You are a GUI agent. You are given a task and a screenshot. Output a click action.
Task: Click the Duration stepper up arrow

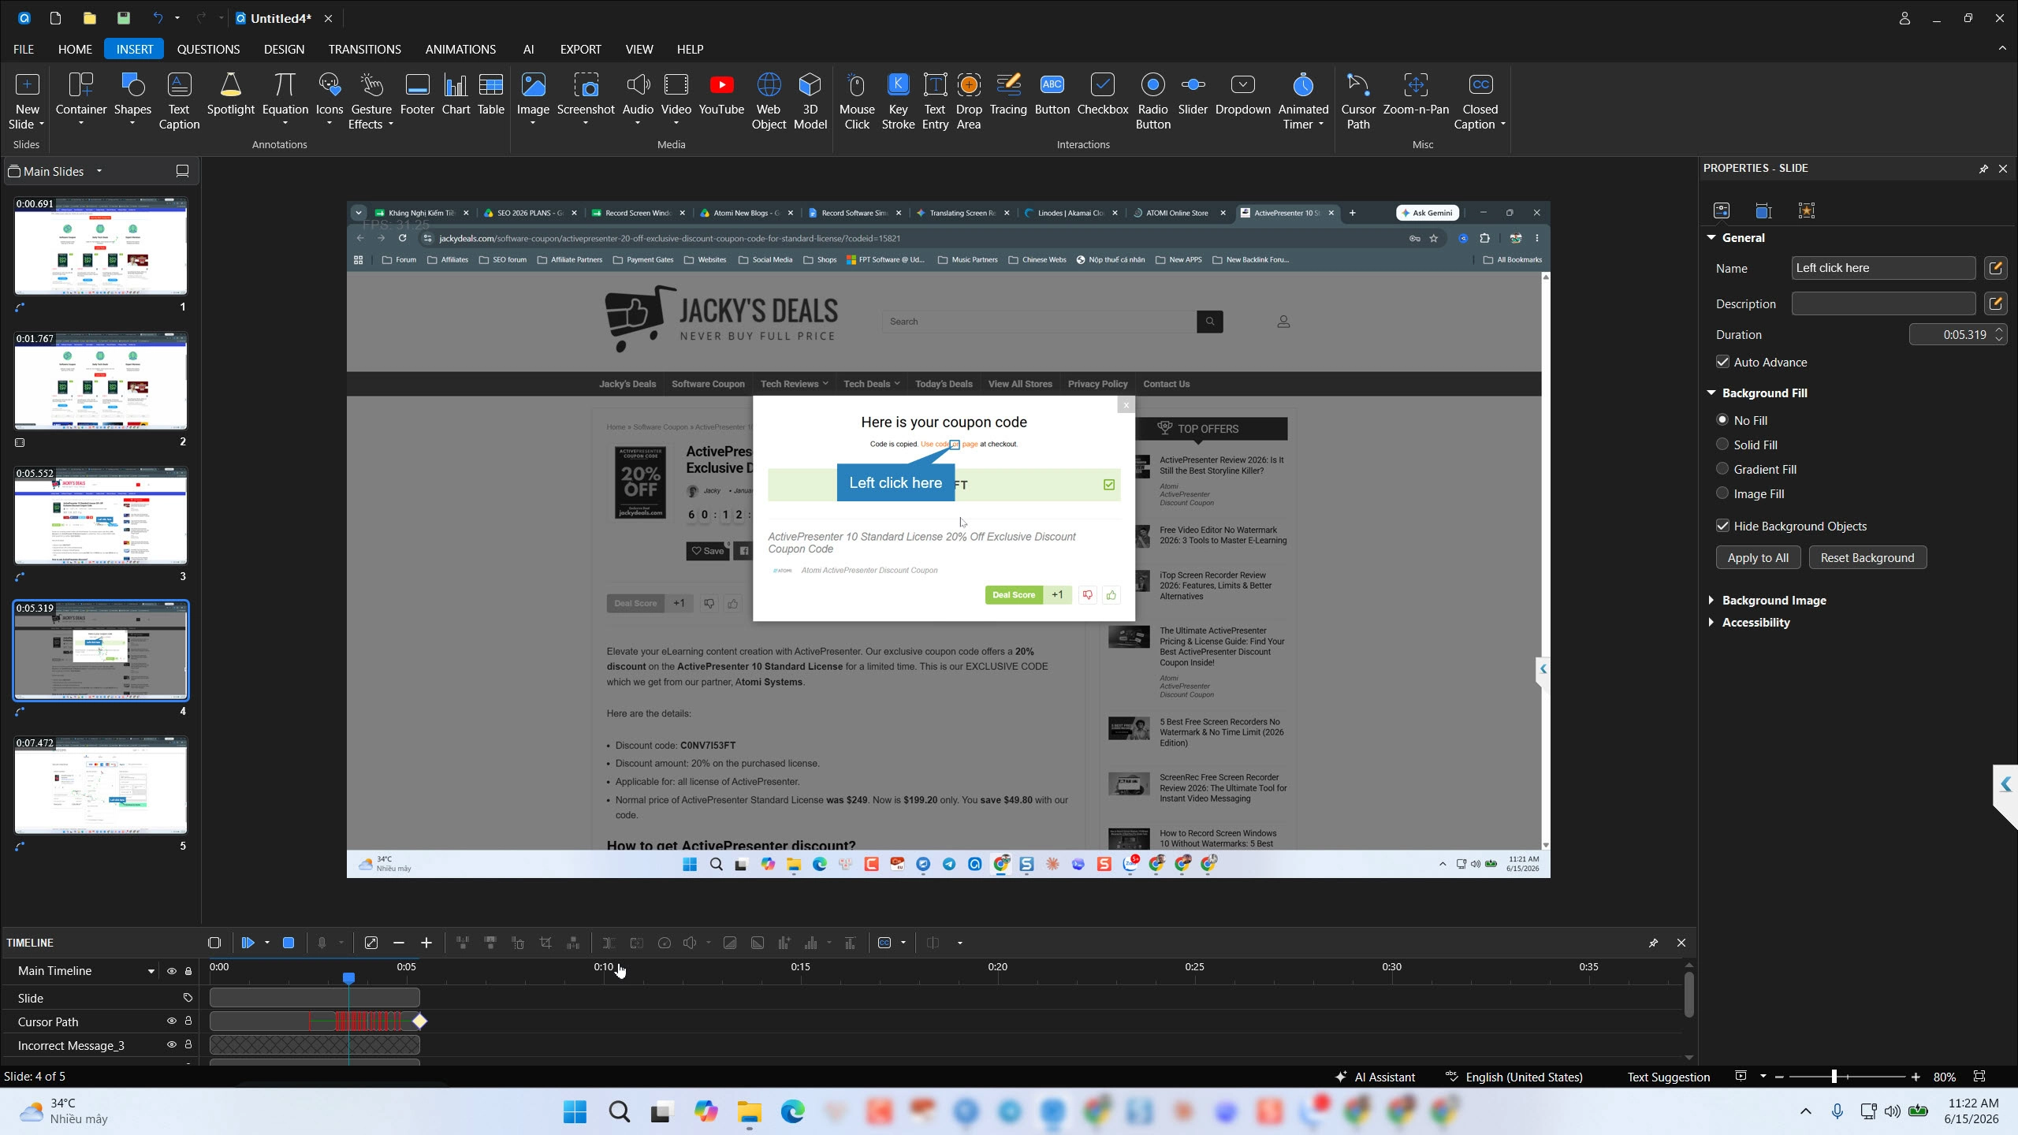coord(1999,329)
